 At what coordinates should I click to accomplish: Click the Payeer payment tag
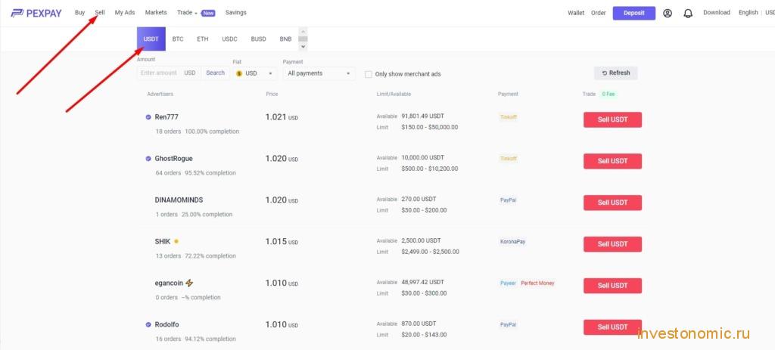pos(508,283)
